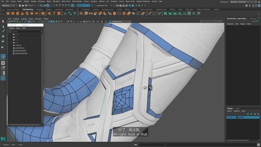Open the Outliner search filter dropdown arrow
Image resolution: width=261 pixels, height=147 pixels.
pos(41,31)
